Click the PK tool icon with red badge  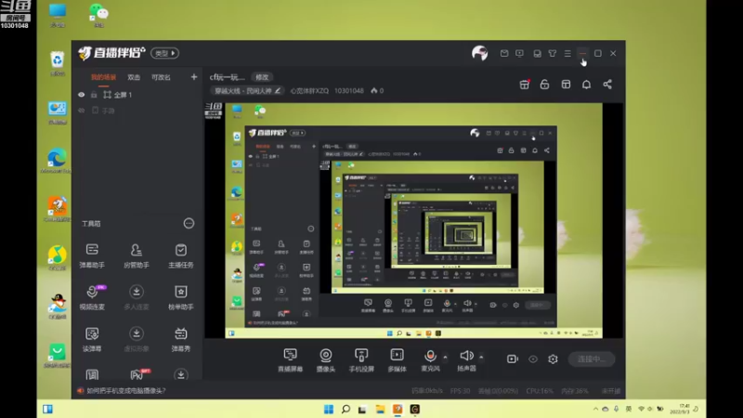(x=138, y=374)
